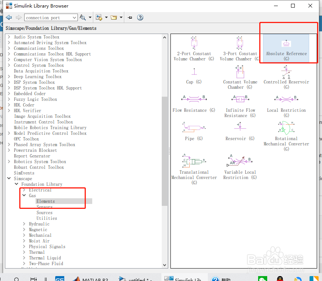Click the block search icon
The width and height of the screenshot is (322, 281).
tap(83, 17)
